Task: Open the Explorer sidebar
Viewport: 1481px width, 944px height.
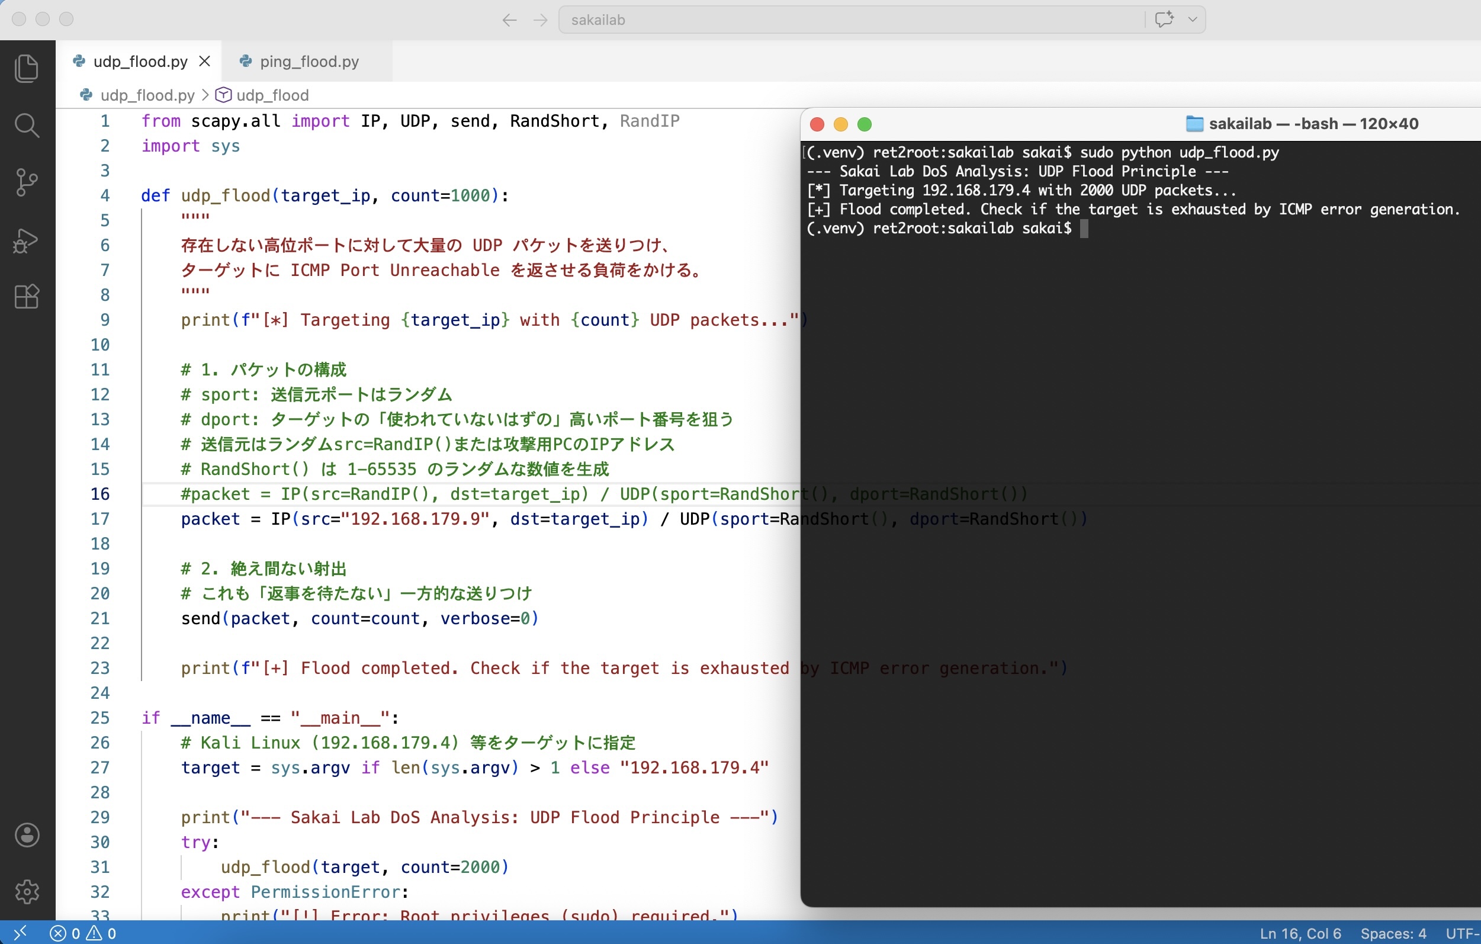Action: (27, 68)
